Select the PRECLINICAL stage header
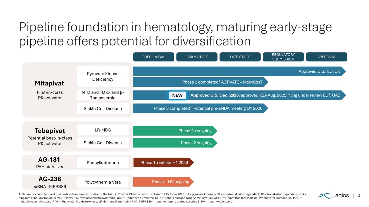 click(x=154, y=57)
